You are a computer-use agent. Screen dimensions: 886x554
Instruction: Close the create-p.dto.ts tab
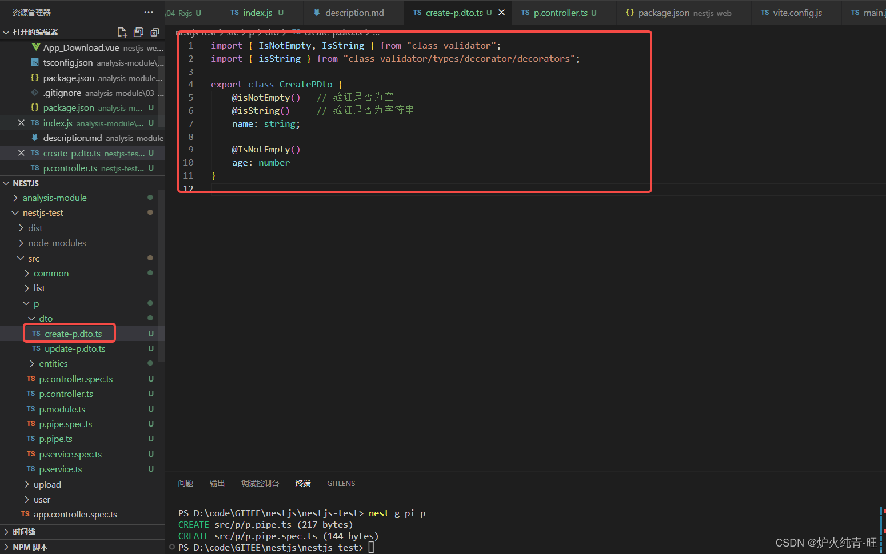coord(502,12)
